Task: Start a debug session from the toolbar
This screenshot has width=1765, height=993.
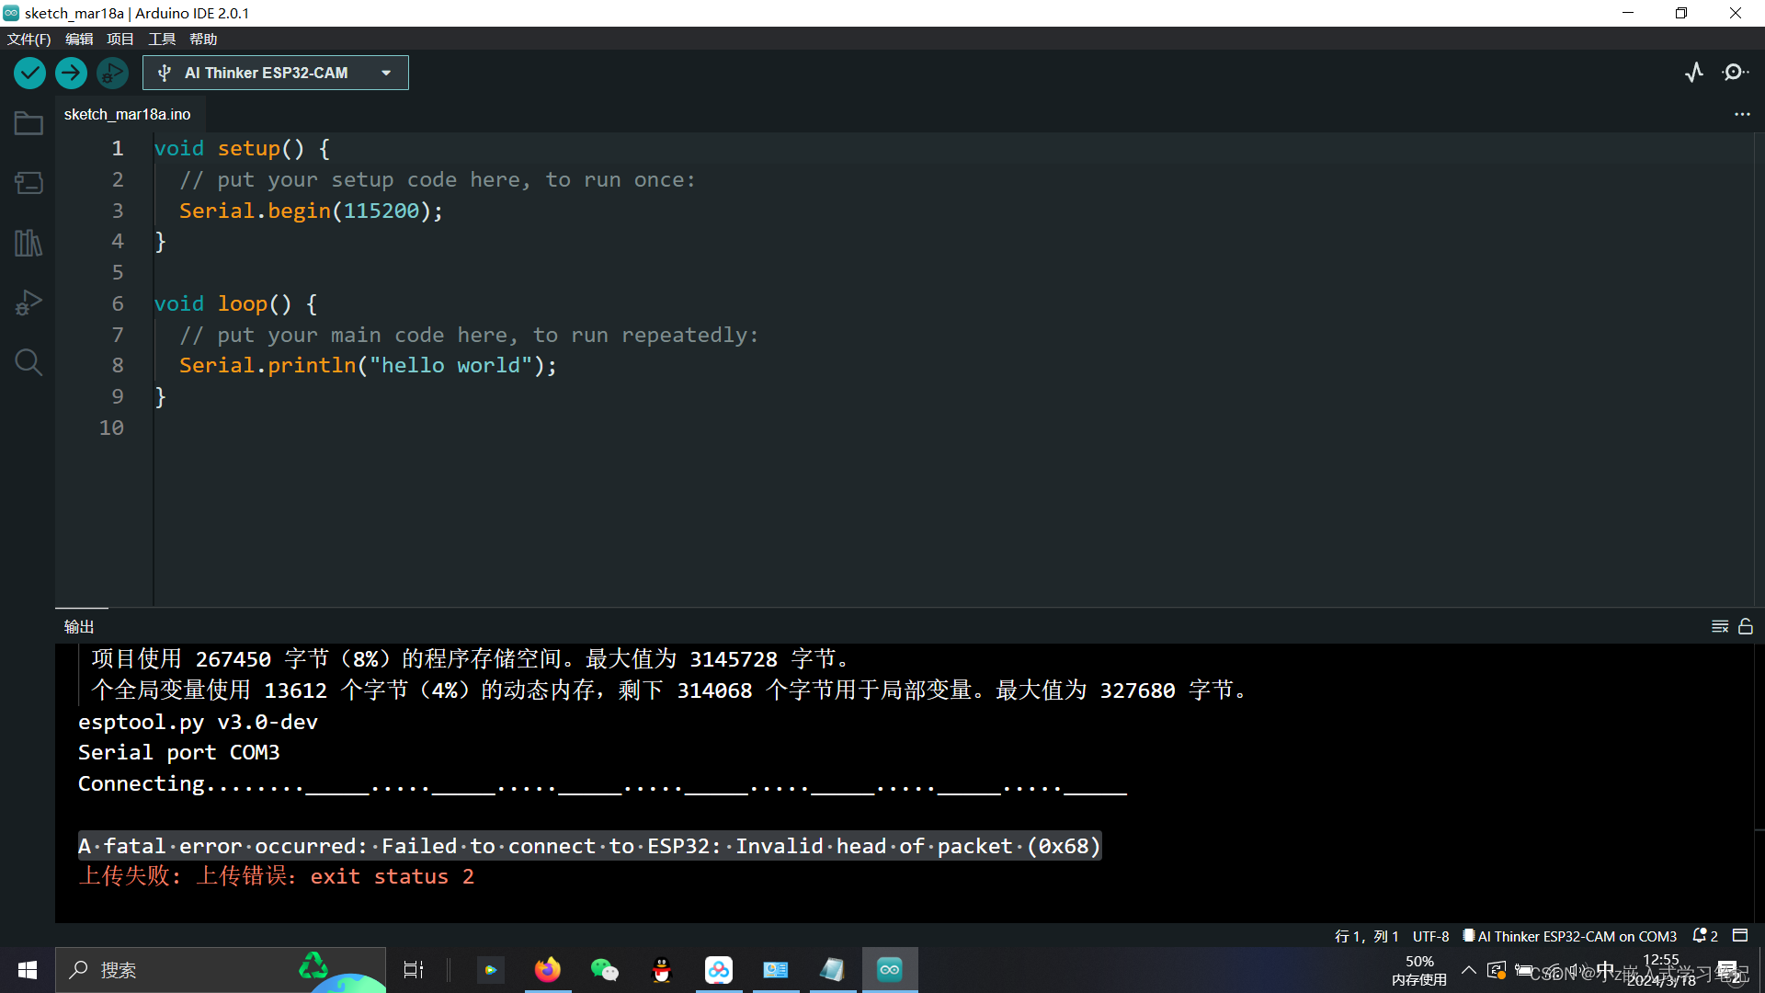Action: tap(112, 73)
